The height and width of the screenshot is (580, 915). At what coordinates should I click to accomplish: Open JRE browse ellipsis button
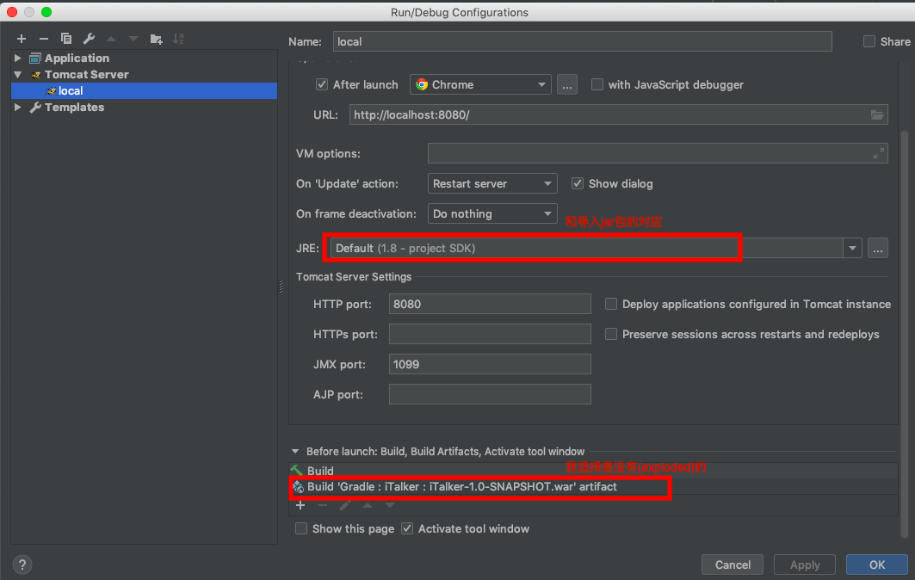(x=878, y=249)
